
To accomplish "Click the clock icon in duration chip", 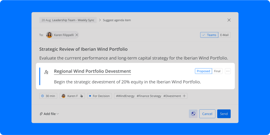I will pyautogui.click(x=43, y=96).
